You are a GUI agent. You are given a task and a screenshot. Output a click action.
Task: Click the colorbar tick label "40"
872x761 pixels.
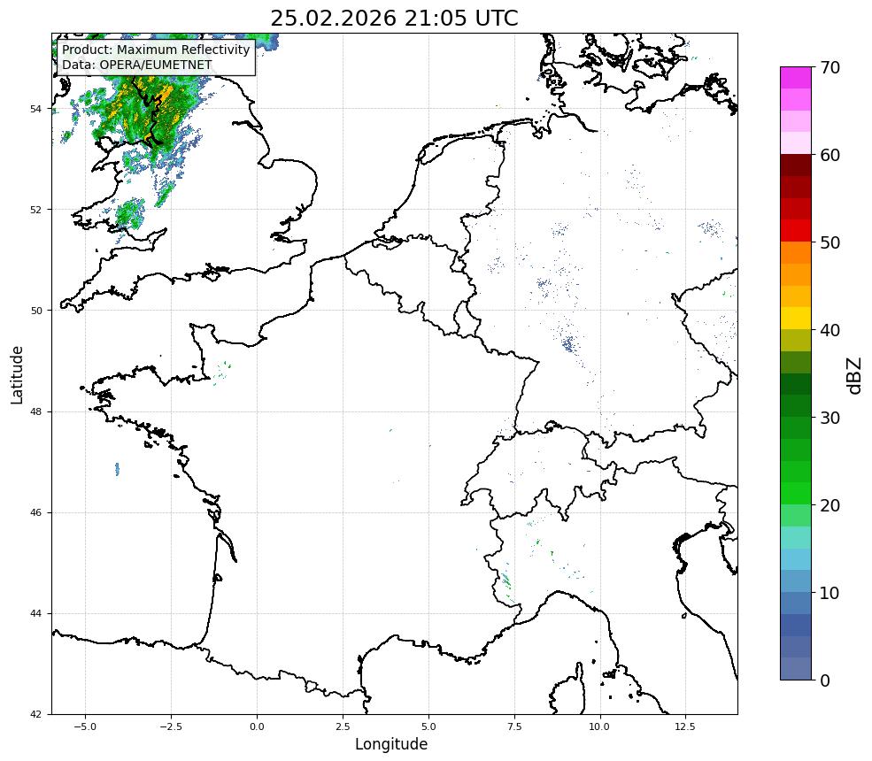point(830,330)
